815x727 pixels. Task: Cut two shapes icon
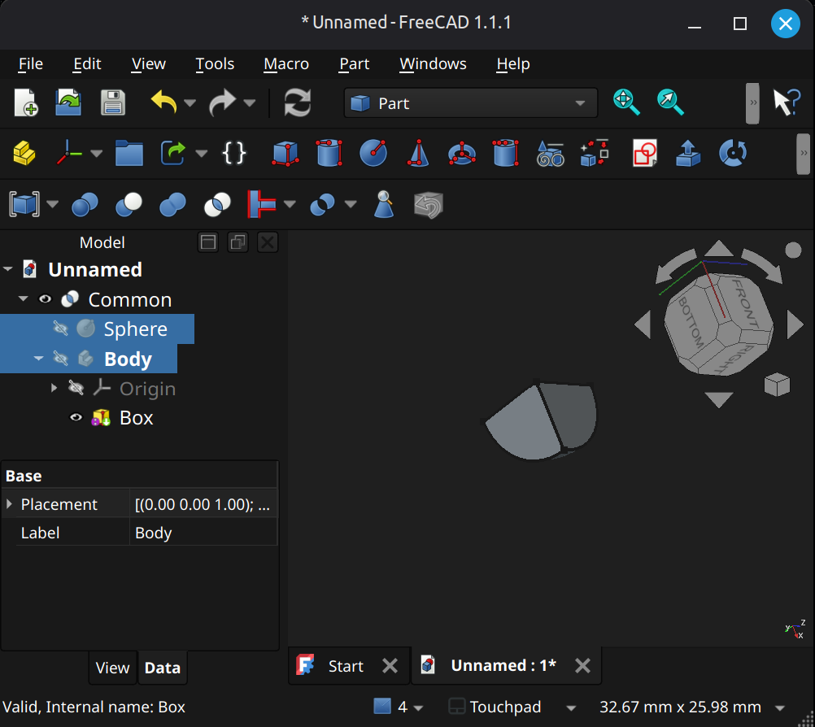[129, 204]
